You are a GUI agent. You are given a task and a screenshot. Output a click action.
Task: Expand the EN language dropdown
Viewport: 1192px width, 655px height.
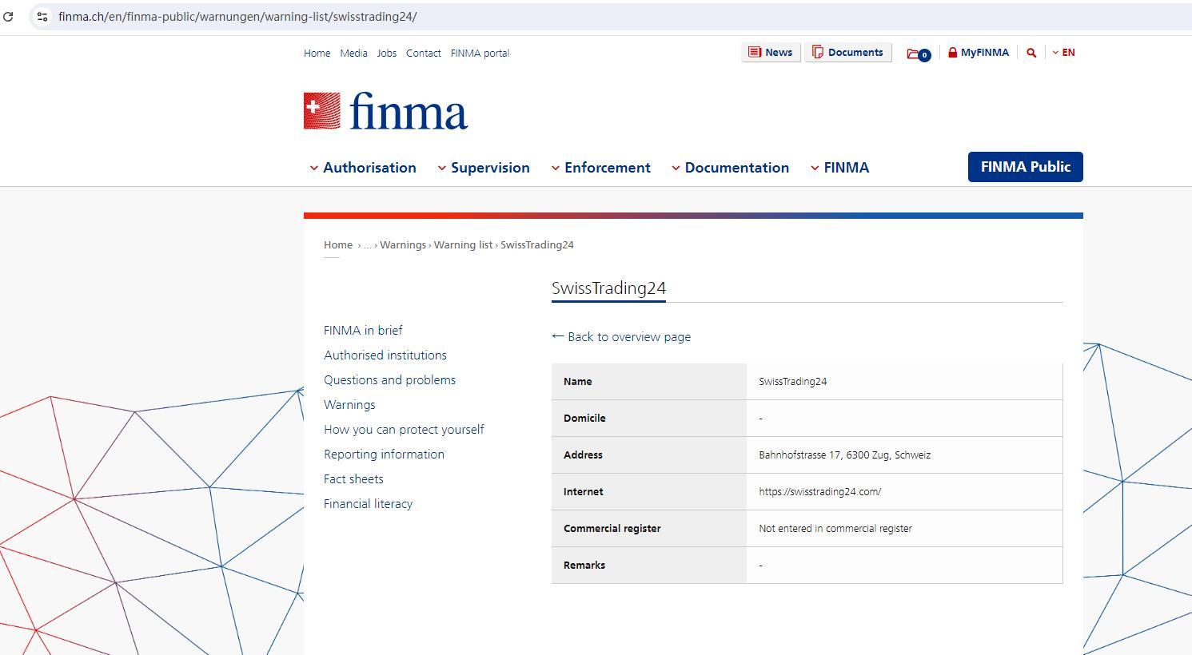(1064, 53)
